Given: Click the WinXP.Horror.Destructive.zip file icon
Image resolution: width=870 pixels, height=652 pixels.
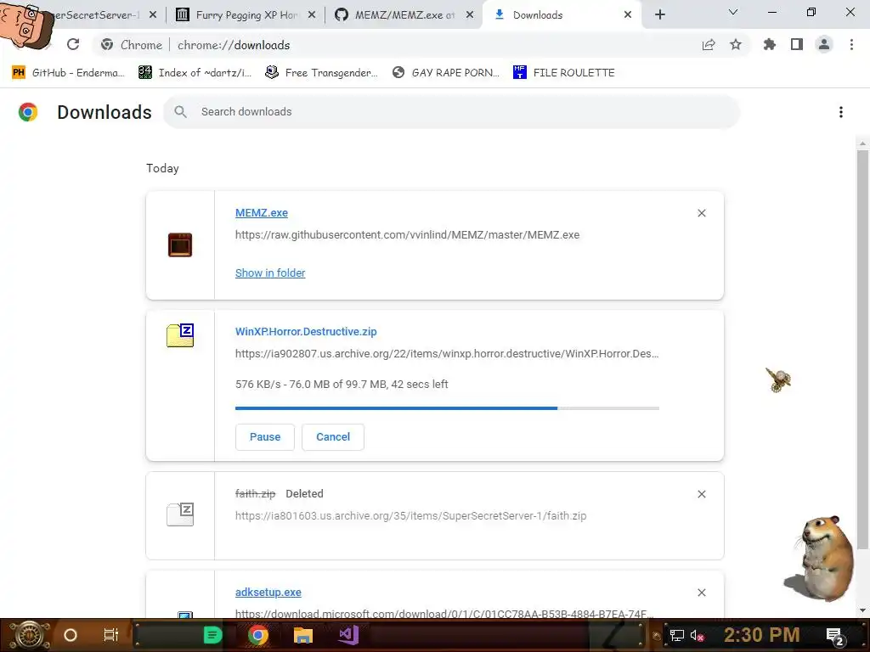Looking at the screenshot, I should 180,334.
